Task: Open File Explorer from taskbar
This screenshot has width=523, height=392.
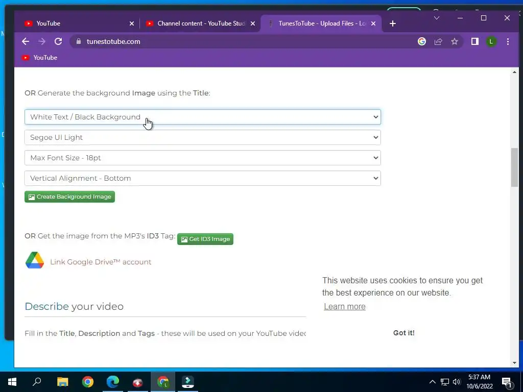Action: tap(62, 382)
